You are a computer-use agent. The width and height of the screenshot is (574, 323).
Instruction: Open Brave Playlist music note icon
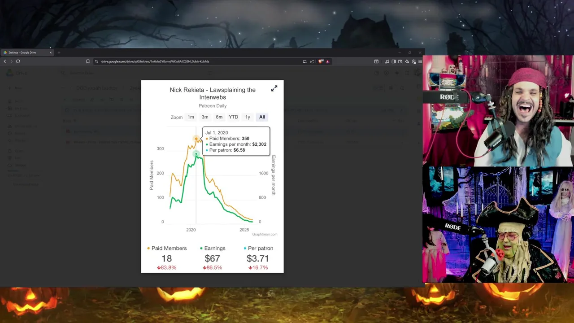(387, 61)
